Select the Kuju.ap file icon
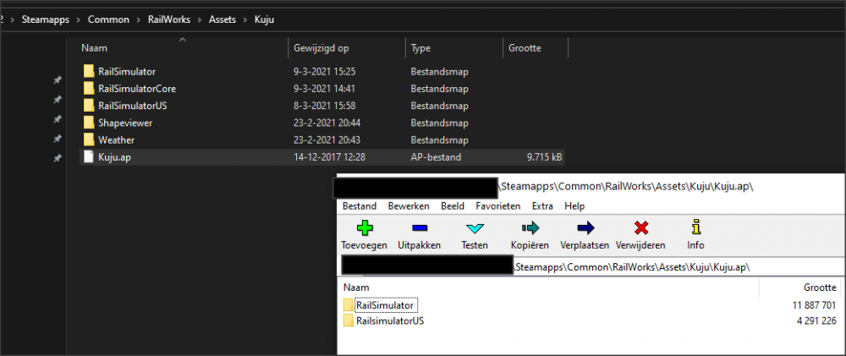Image resolution: width=846 pixels, height=356 pixels. (89, 157)
